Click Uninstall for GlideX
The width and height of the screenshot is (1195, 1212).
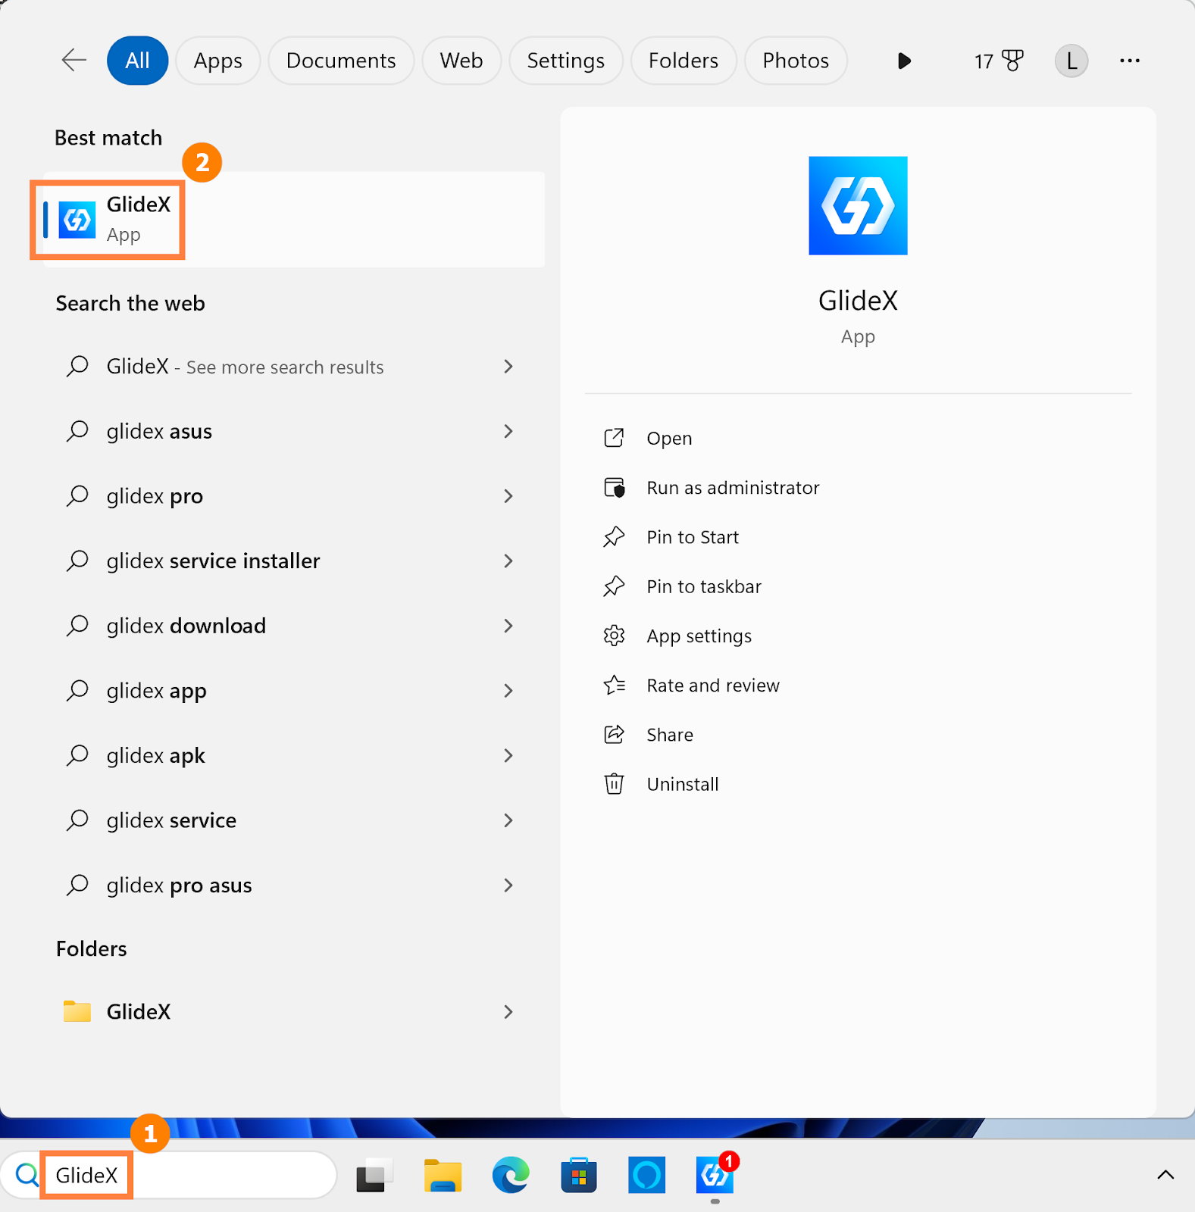click(683, 784)
